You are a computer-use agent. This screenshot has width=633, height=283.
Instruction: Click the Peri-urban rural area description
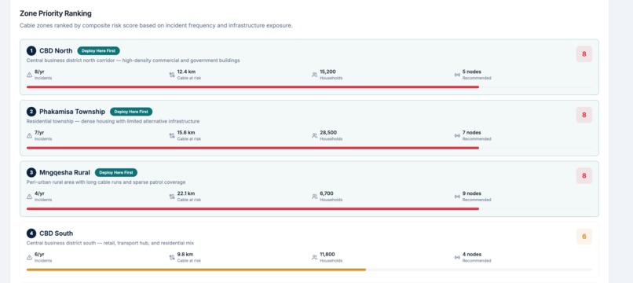106,182
